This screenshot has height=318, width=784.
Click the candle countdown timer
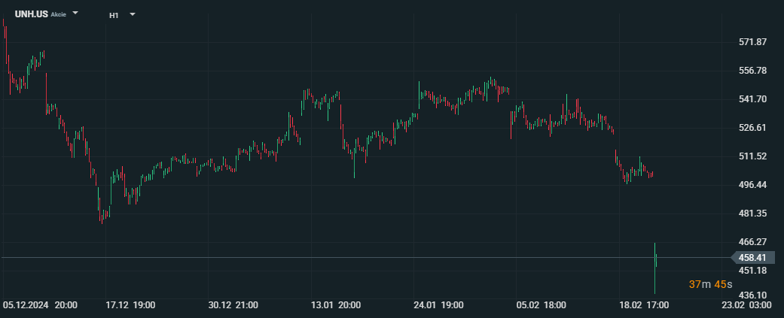(710, 284)
